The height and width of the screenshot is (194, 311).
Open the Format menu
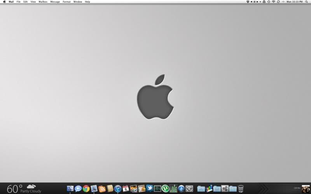point(66,2)
